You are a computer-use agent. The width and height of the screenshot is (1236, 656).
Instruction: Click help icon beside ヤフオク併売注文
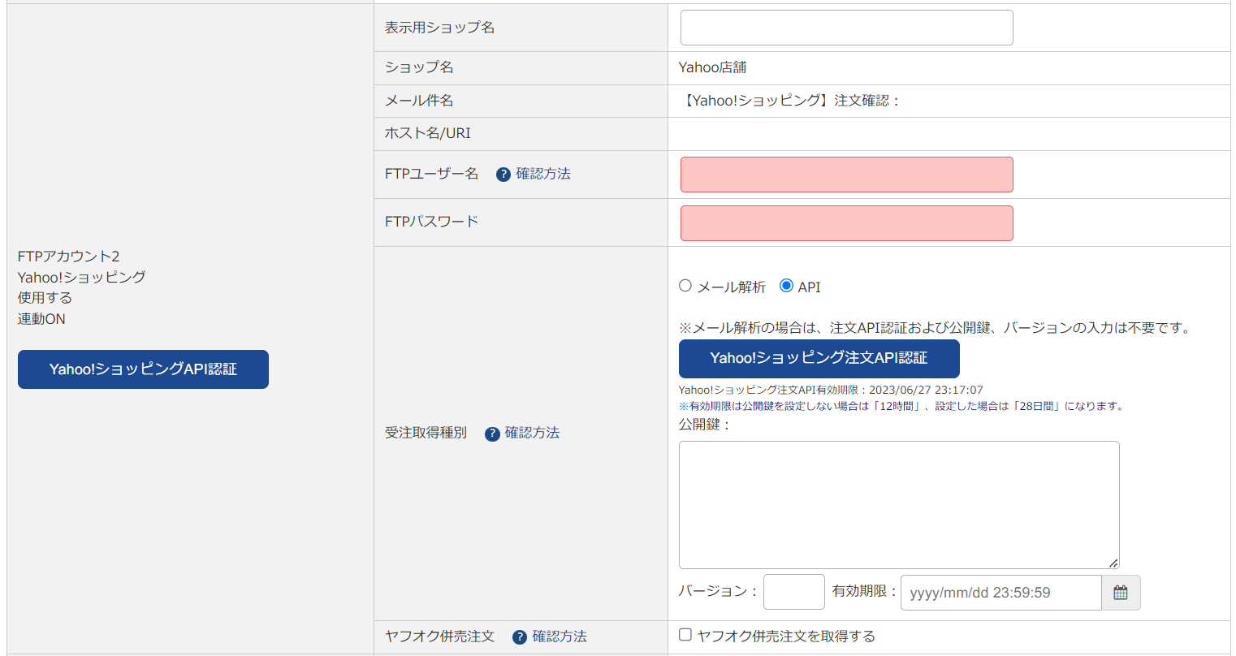click(x=520, y=637)
